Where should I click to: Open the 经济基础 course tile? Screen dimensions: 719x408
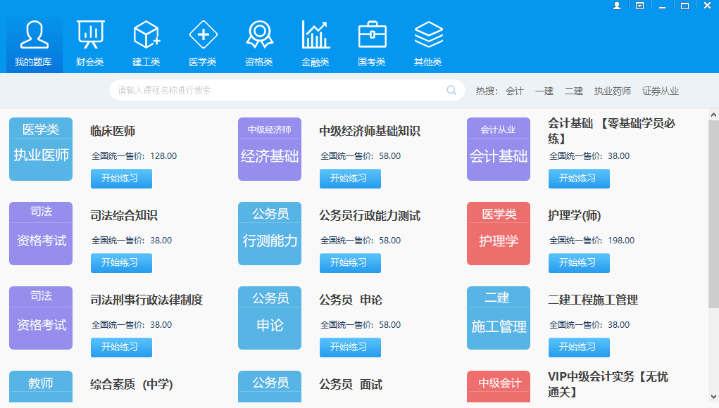click(x=270, y=149)
